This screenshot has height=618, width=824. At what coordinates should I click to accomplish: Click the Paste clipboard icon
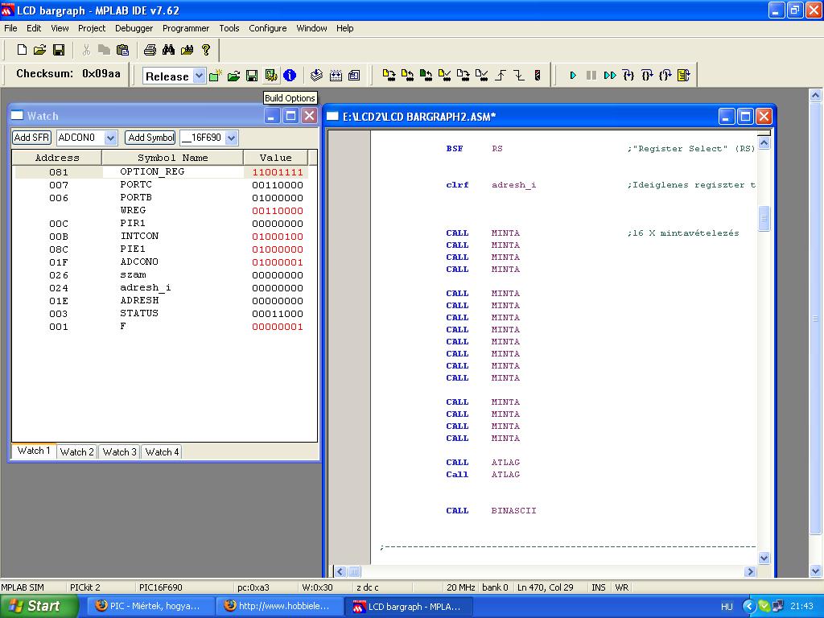pyautogui.click(x=122, y=49)
